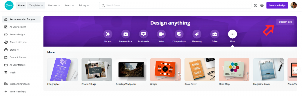Expand the Features dropdown menu
Screen dimensions: 302x96
(x=54, y=5)
